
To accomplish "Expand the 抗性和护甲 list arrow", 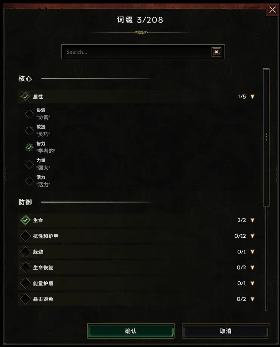I will click(x=252, y=235).
